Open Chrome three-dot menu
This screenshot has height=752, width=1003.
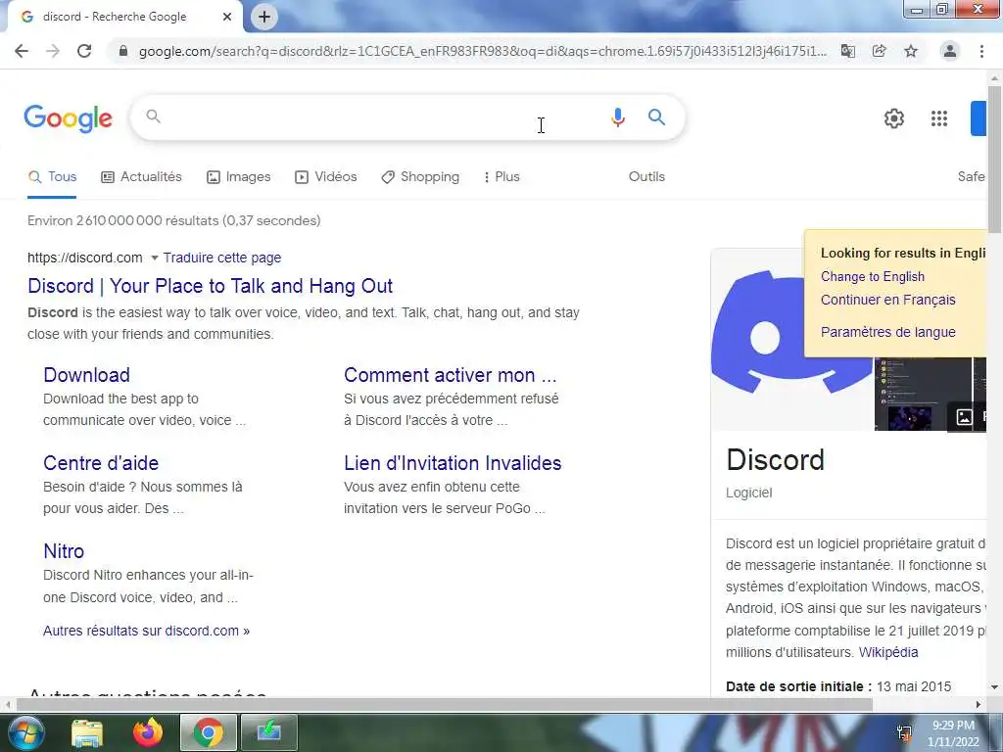pyautogui.click(x=981, y=51)
